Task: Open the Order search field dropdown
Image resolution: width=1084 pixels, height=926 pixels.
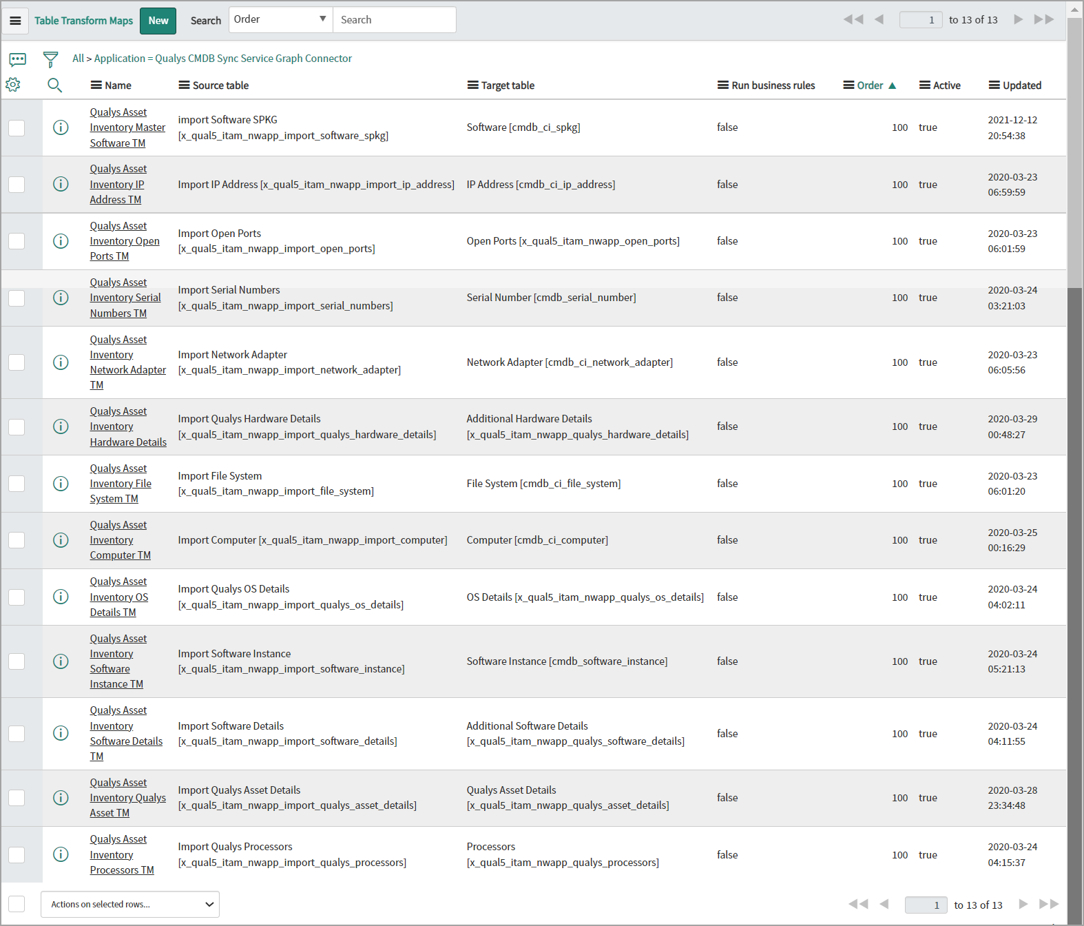Action: coord(280,20)
